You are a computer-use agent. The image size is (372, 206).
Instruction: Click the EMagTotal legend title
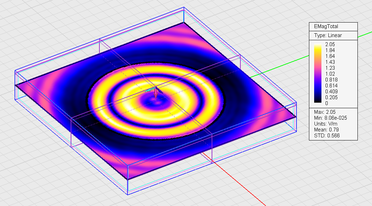point(326,26)
